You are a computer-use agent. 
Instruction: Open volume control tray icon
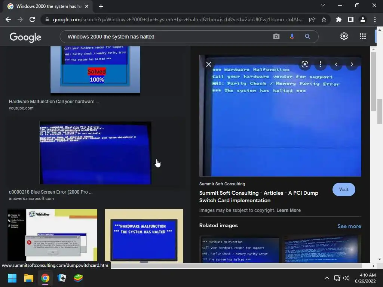346,278
